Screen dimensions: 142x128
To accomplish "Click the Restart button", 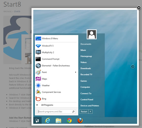I will (x=84, y=111).
